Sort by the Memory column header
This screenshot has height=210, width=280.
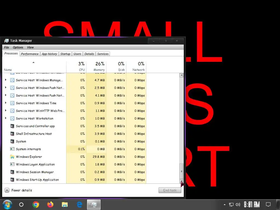96,67
